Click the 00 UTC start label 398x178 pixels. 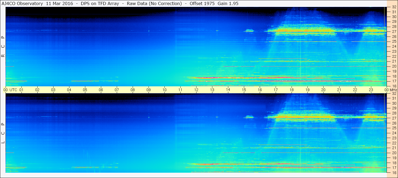10,90
